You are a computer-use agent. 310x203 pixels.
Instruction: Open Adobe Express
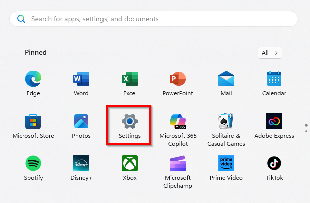tap(274, 126)
